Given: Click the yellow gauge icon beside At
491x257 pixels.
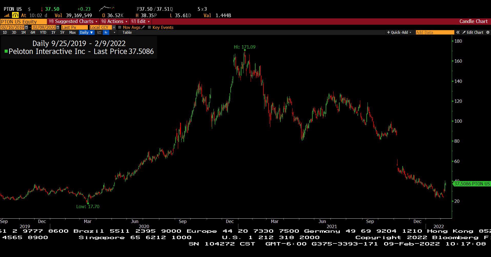Looking at the screenshot, I should point(15,15).
